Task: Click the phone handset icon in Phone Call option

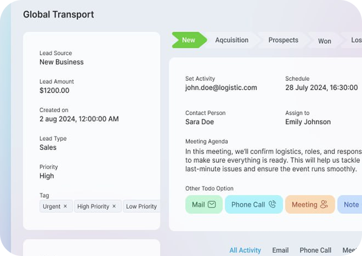Action: coord(272,204)
